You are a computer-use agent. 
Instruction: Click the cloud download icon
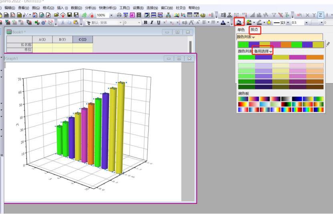63,15
